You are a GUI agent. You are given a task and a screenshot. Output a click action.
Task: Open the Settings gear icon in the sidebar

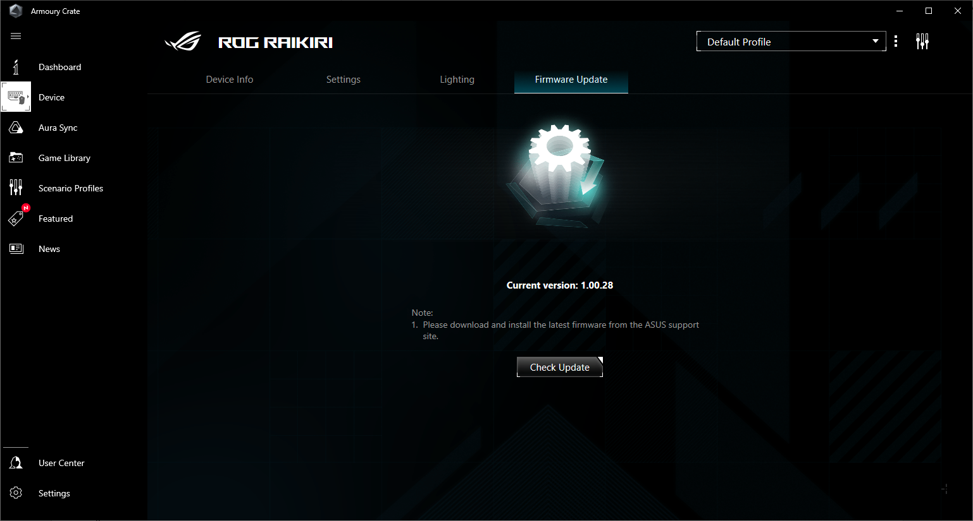click(16, 493)
